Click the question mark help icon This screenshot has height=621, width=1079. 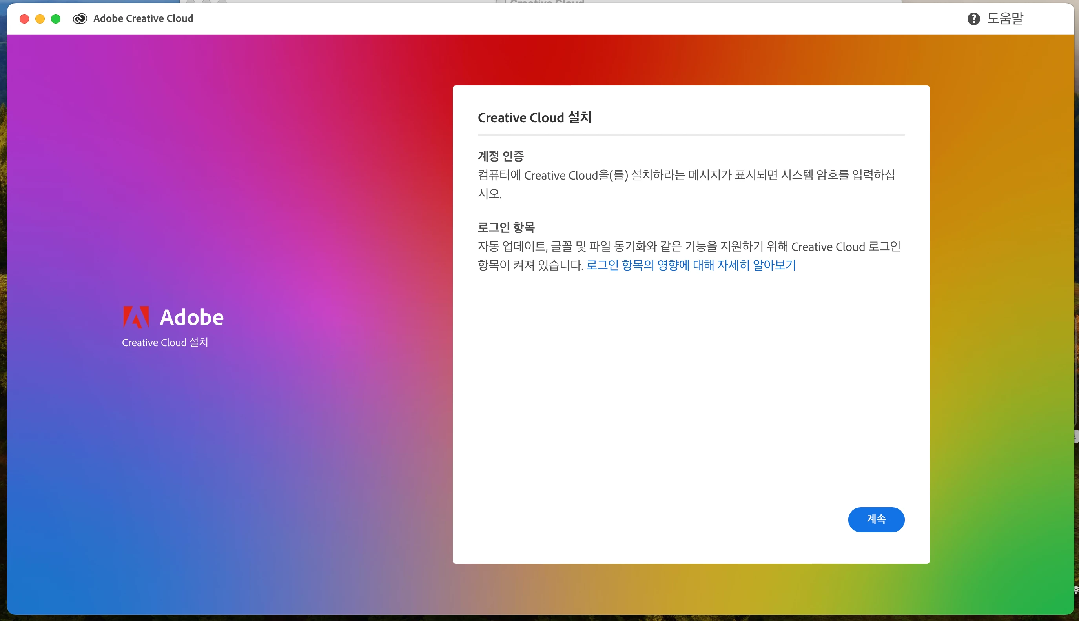pyautogui.click(x=973, y=18)
